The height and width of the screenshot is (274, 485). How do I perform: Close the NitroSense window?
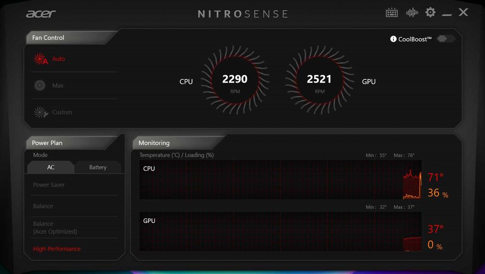tap(463, 12)
